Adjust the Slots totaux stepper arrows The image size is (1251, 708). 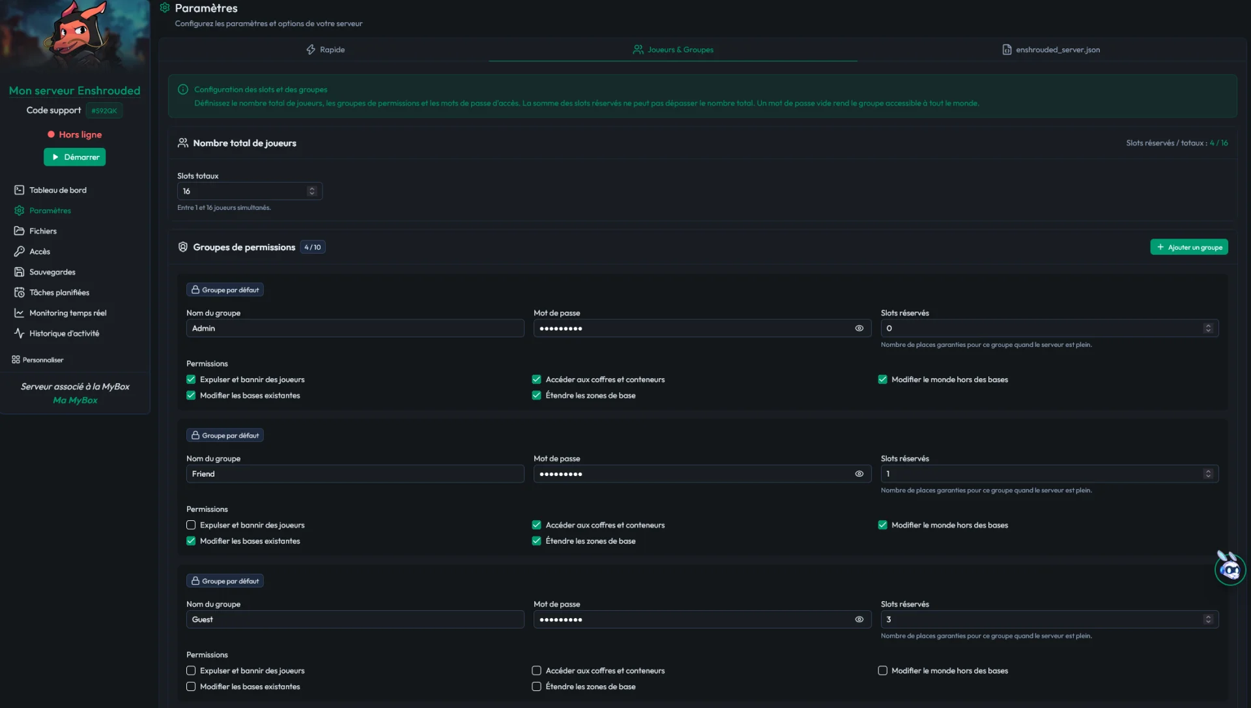pos(312,191)
